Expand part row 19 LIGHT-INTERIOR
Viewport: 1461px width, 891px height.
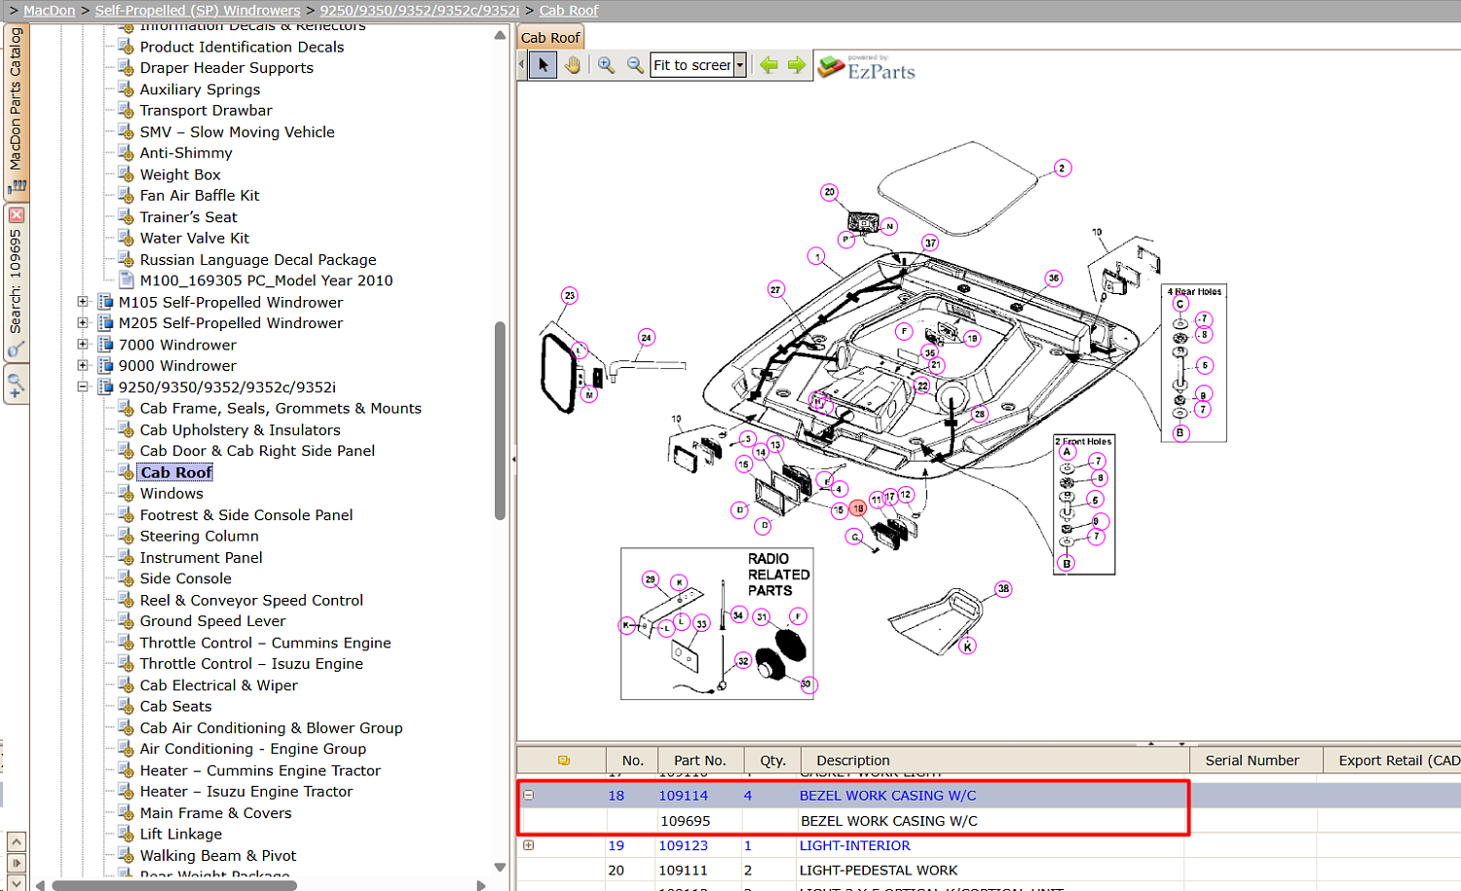[x=529, y=845]
